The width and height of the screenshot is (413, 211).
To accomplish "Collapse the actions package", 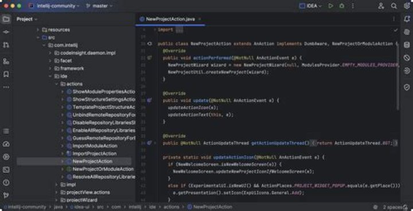I will pos(56,84).
